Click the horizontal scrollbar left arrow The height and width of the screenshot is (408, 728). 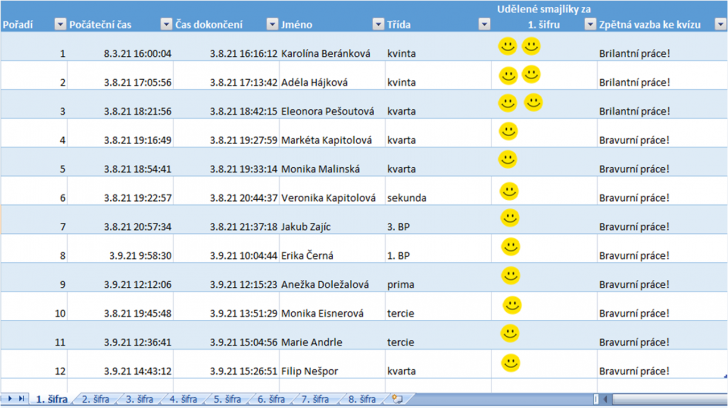[605, 399]
